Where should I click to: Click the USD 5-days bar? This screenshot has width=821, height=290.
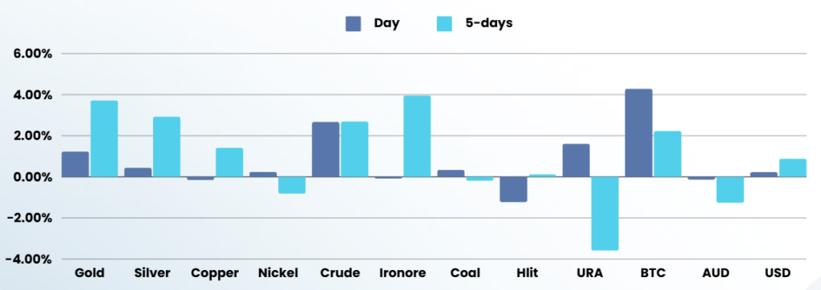[x=793, y=168]
